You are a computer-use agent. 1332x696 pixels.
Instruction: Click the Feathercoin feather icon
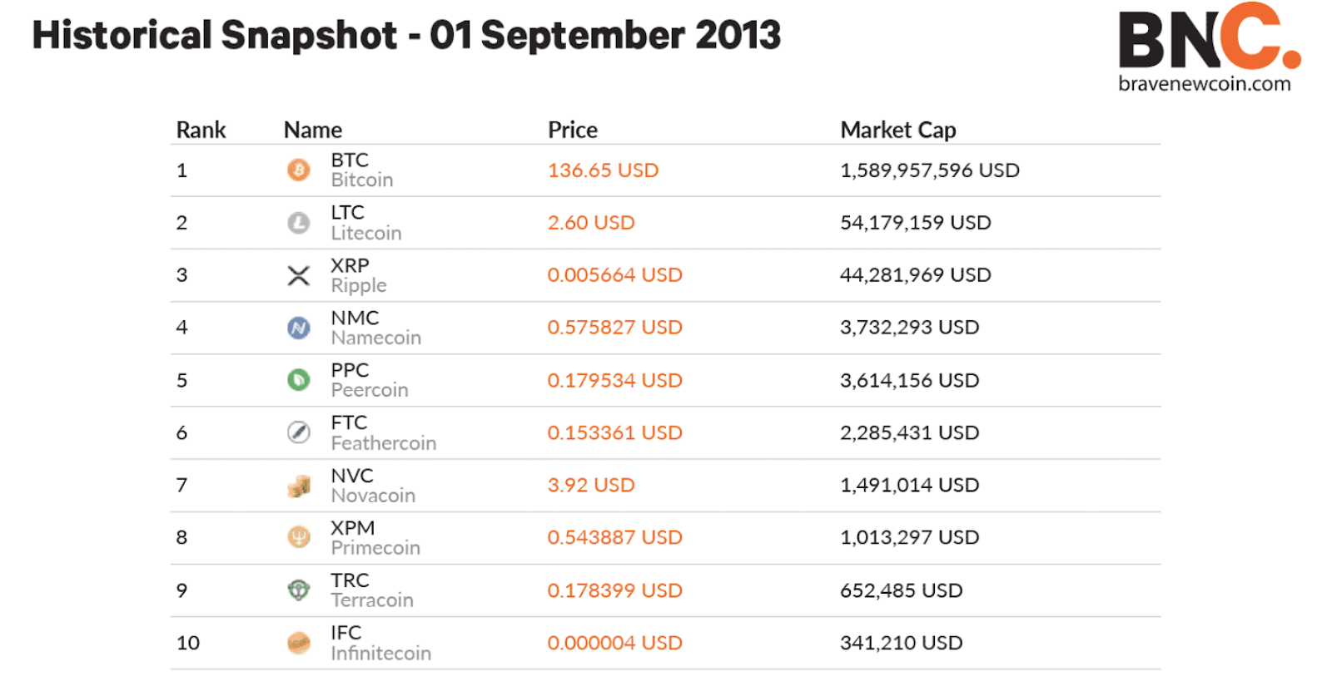(299, 432)
